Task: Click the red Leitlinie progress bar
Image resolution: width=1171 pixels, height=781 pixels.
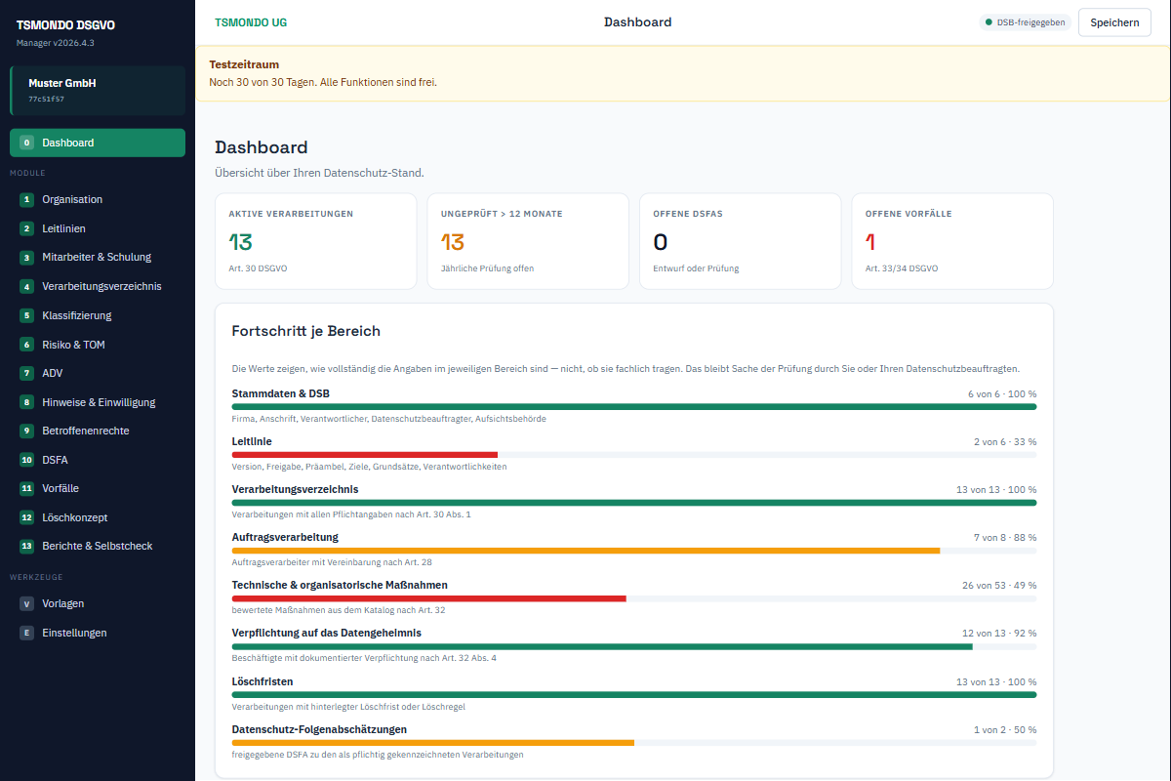Action: pyautogui.click(x=365, y=455)
